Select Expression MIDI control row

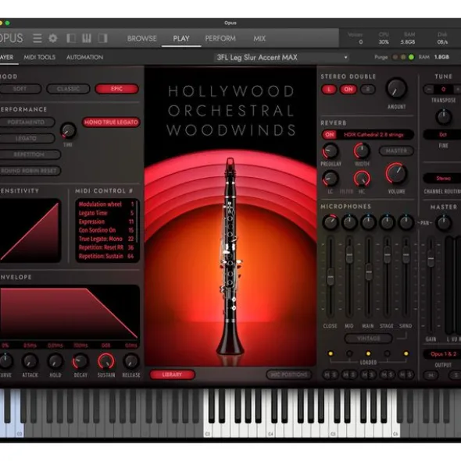click(x=106, y=222)
